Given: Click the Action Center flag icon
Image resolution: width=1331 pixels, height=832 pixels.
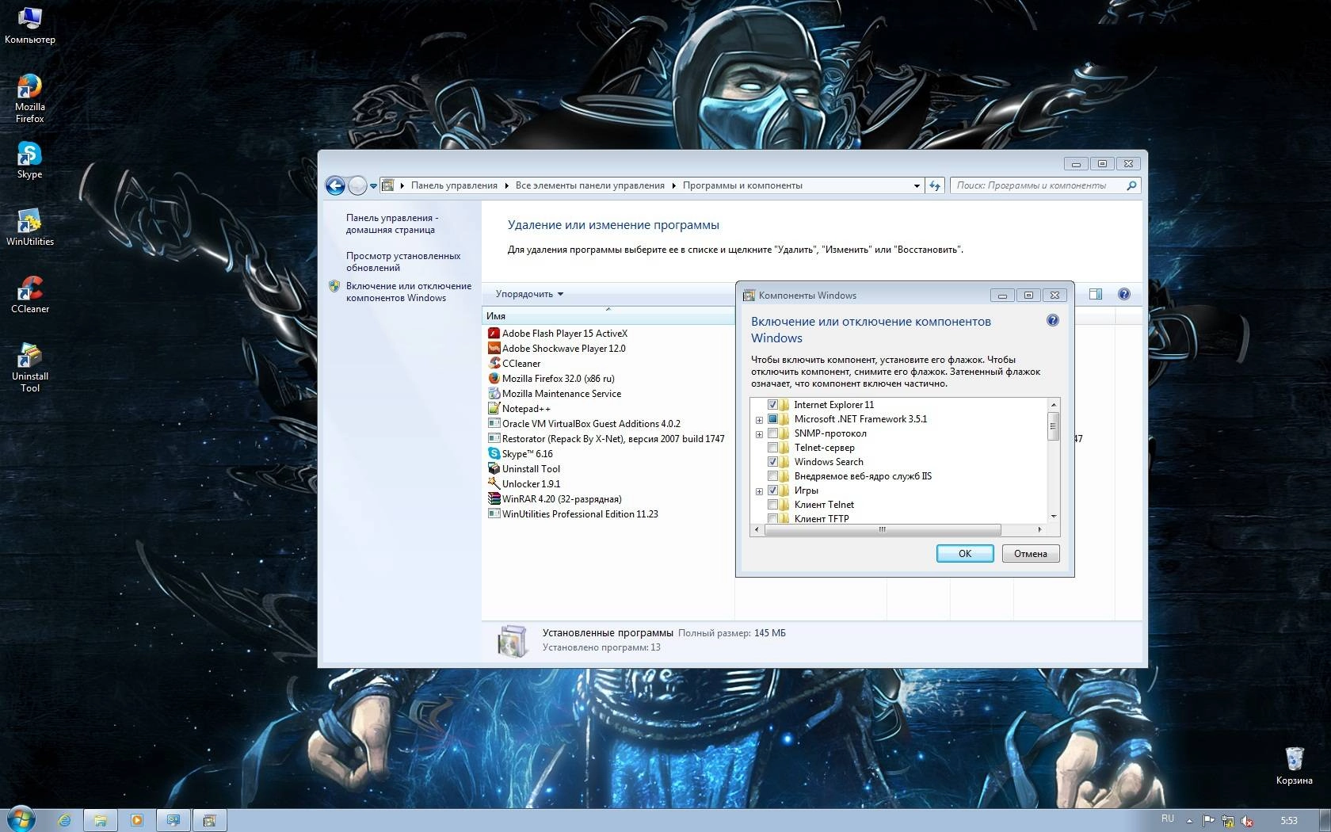Looking at the screenshot, I should coord(1208,821).
